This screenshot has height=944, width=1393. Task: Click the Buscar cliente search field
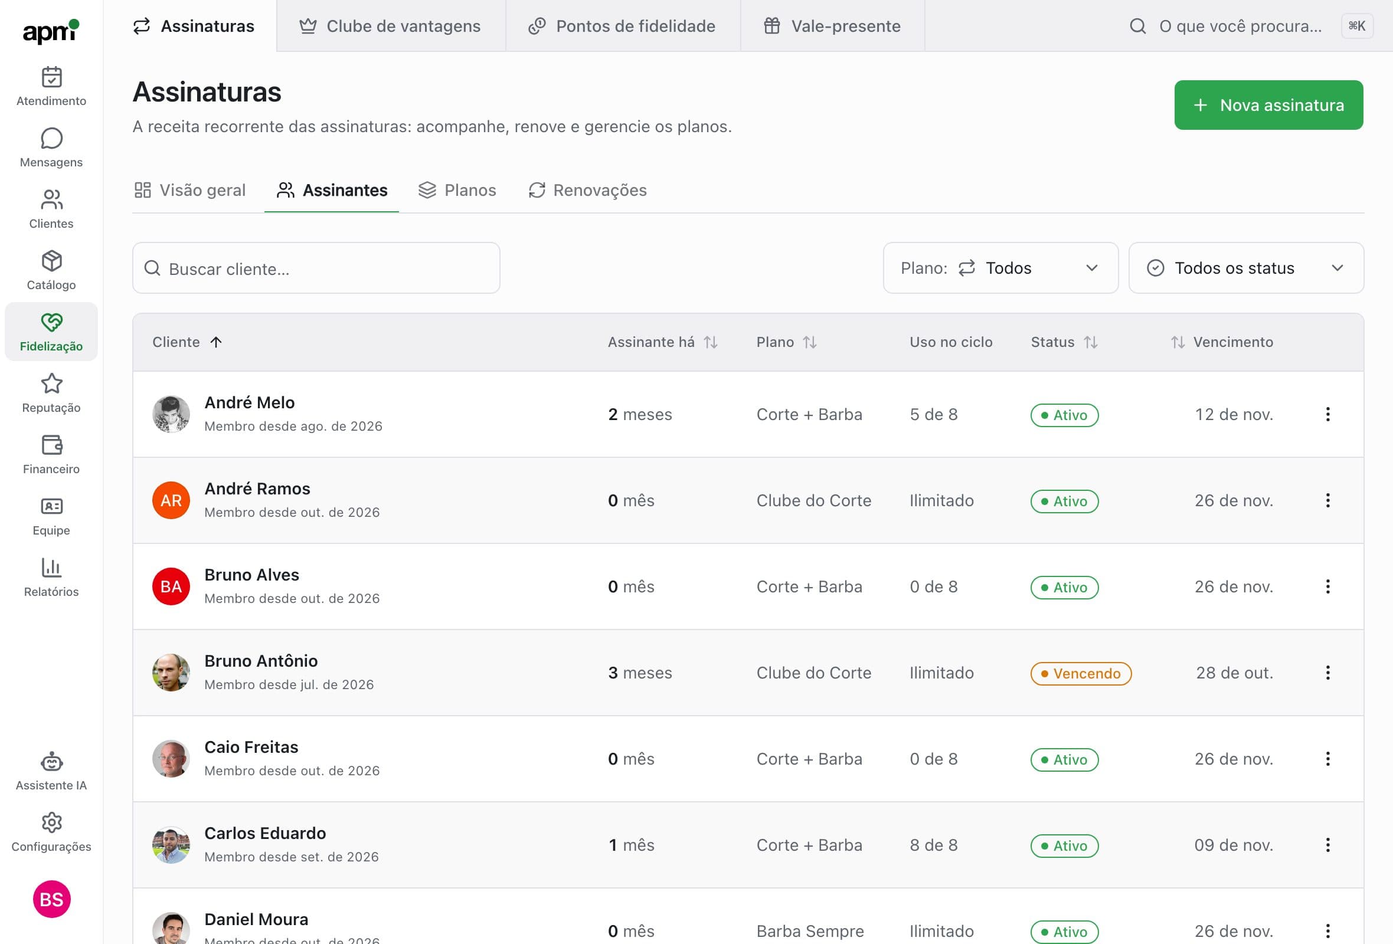point(316,268)
